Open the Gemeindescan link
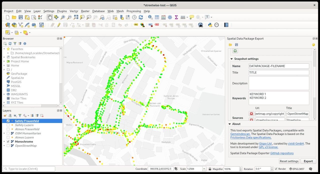This screenshot has height=174, width=320. coord(240,134)
